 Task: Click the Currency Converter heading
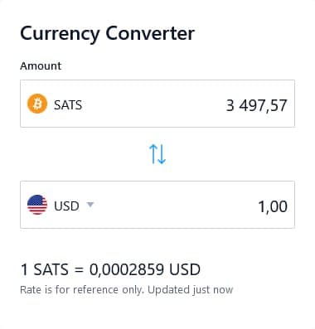coord(108,34)
